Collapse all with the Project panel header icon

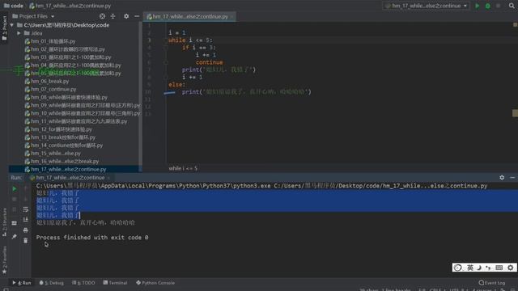113,16
